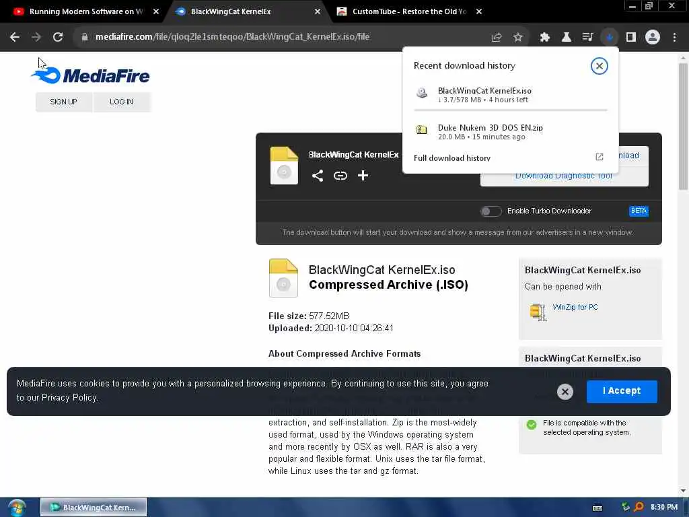Click the 'About Compressed Archive Formats' heading
The height and width of the screenshot is (517, 689).
coord(344,354)
